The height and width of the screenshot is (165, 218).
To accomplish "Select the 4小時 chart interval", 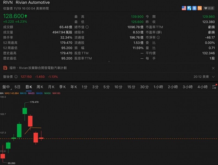I will [203, 87].
